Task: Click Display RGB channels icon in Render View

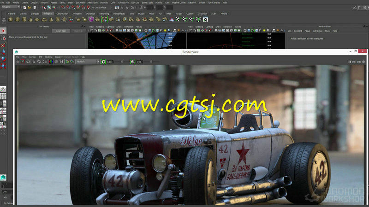Action: (x=51, y=62)
